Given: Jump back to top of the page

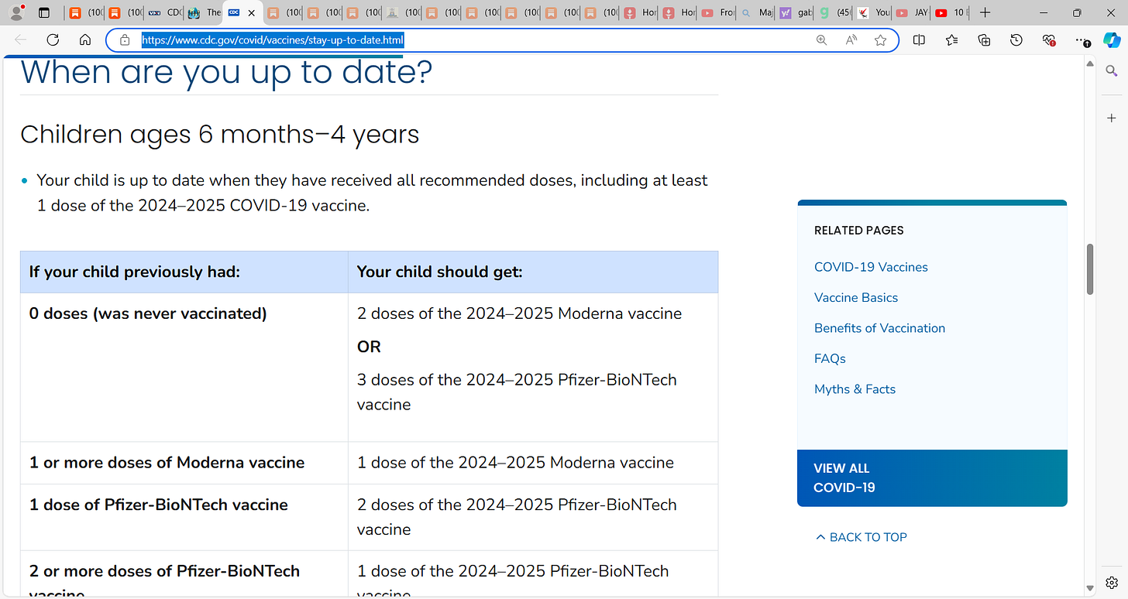Looking at the screenshot, I should pyautogui.click(x=861, y=537).
